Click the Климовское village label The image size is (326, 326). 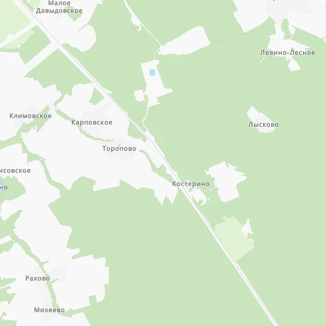(31, 116)
